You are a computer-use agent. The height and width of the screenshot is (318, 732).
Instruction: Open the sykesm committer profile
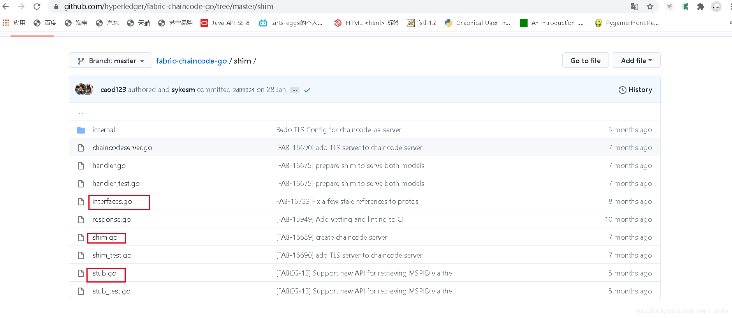(183, 90)
